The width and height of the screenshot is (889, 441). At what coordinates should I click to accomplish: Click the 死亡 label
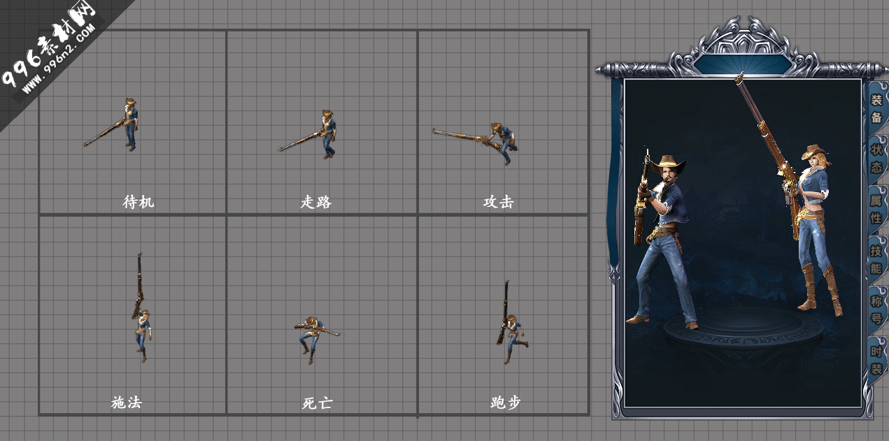tap(318, 403)
